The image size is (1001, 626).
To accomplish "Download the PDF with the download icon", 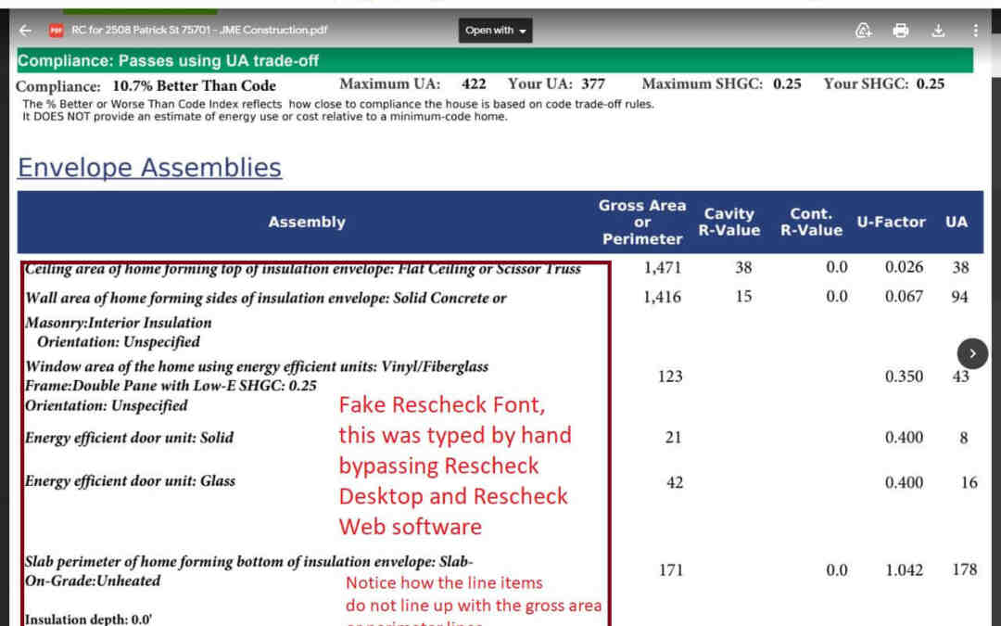I will (x=938, y=31).
